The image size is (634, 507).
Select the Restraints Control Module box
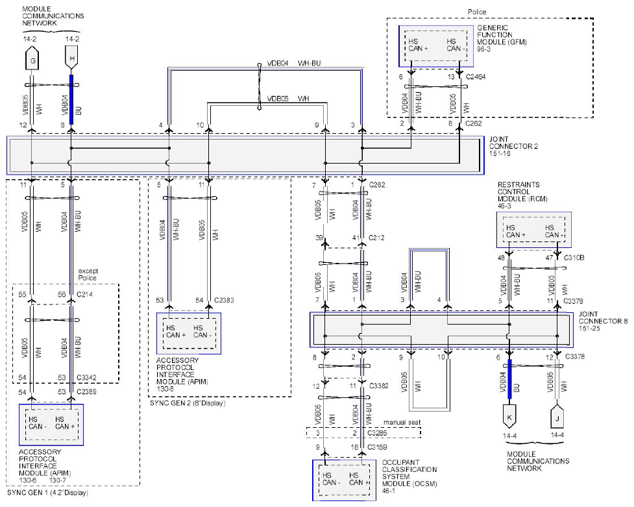pos(533,229)
